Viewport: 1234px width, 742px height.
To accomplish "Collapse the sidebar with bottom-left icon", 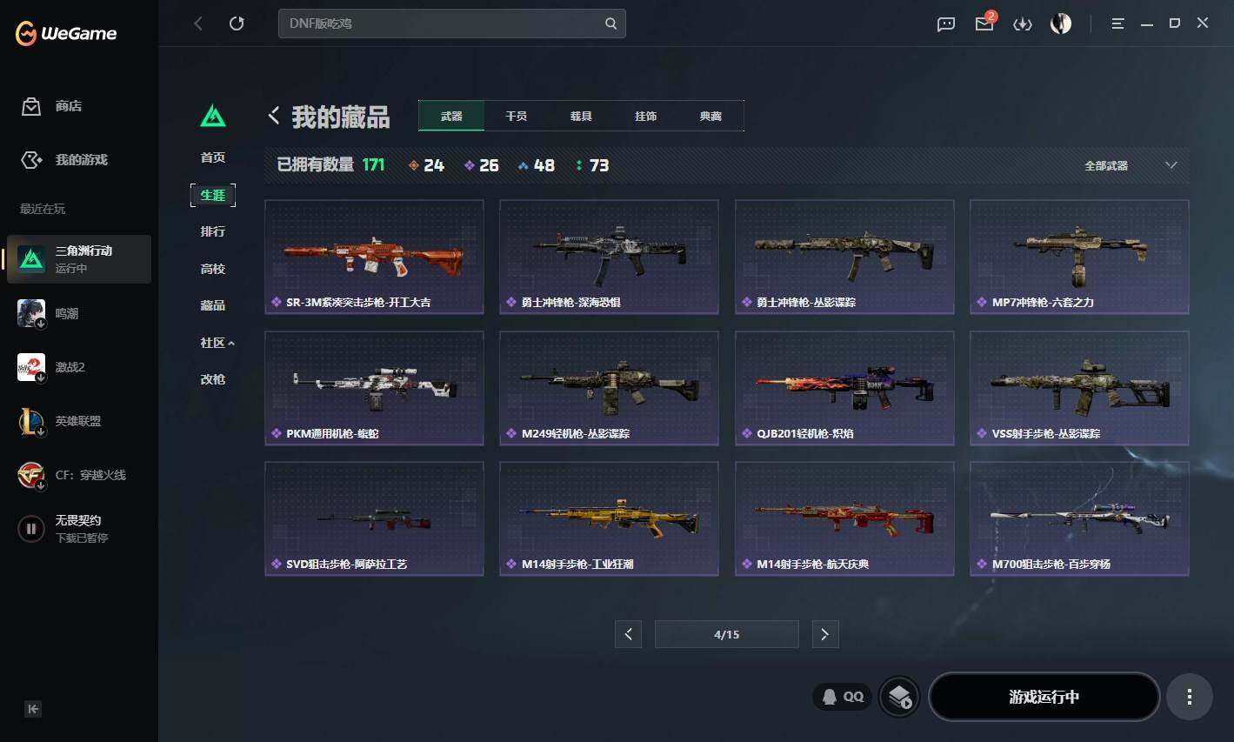I will tap(33, 709).
